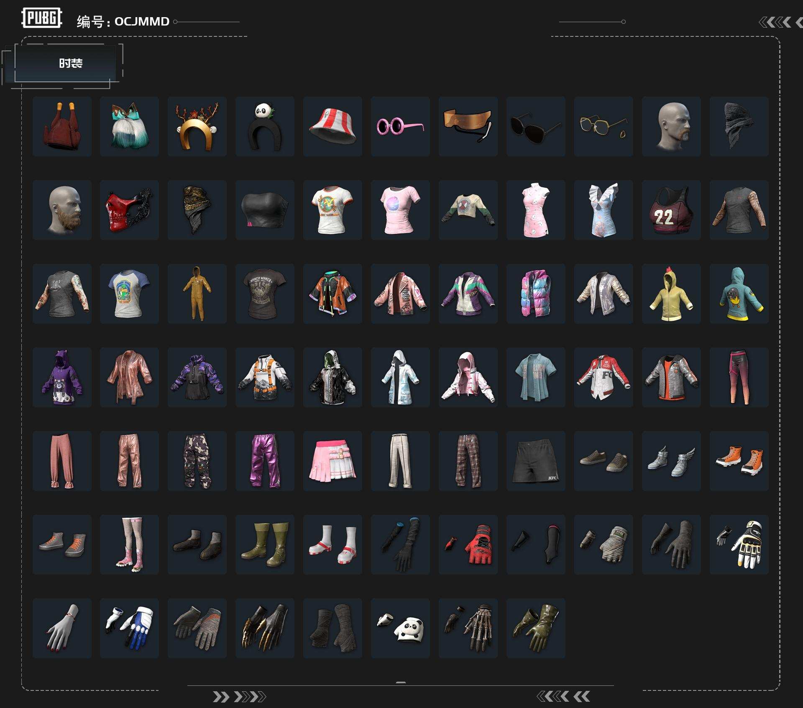803x708 pixels.
Task: Select the red-white KFC jacket
Action: (x=604, y=377)
